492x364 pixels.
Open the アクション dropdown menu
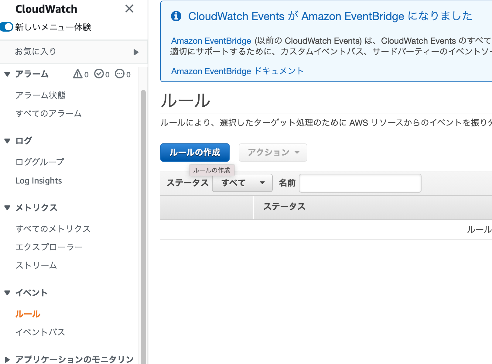click(273, 153)
